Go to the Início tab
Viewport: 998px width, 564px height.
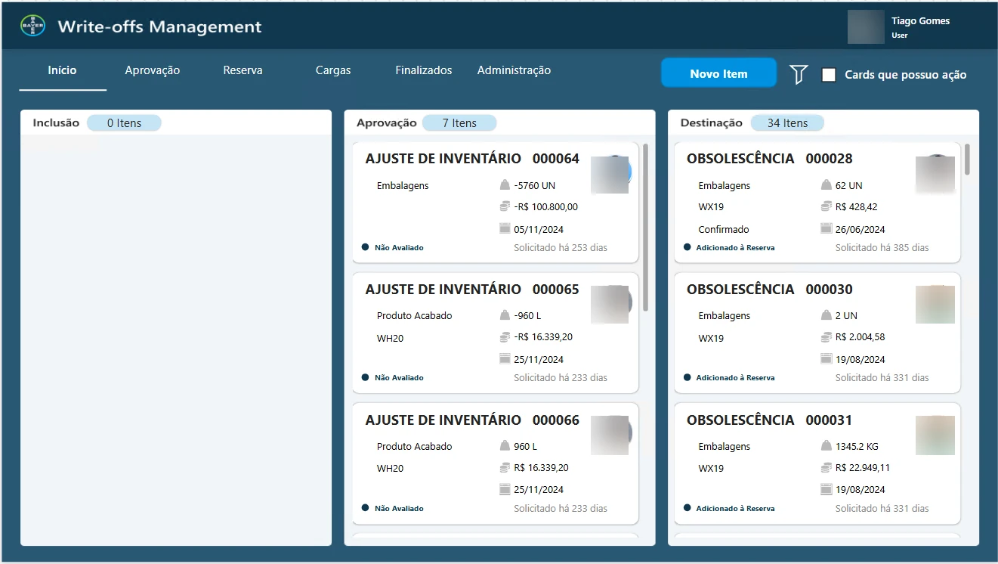(x=62, y=70)
